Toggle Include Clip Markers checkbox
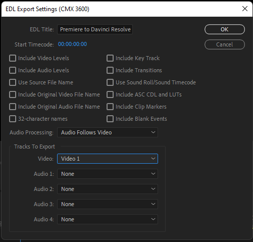The height and width of the screenshot is (242, 253). (110, 107)
